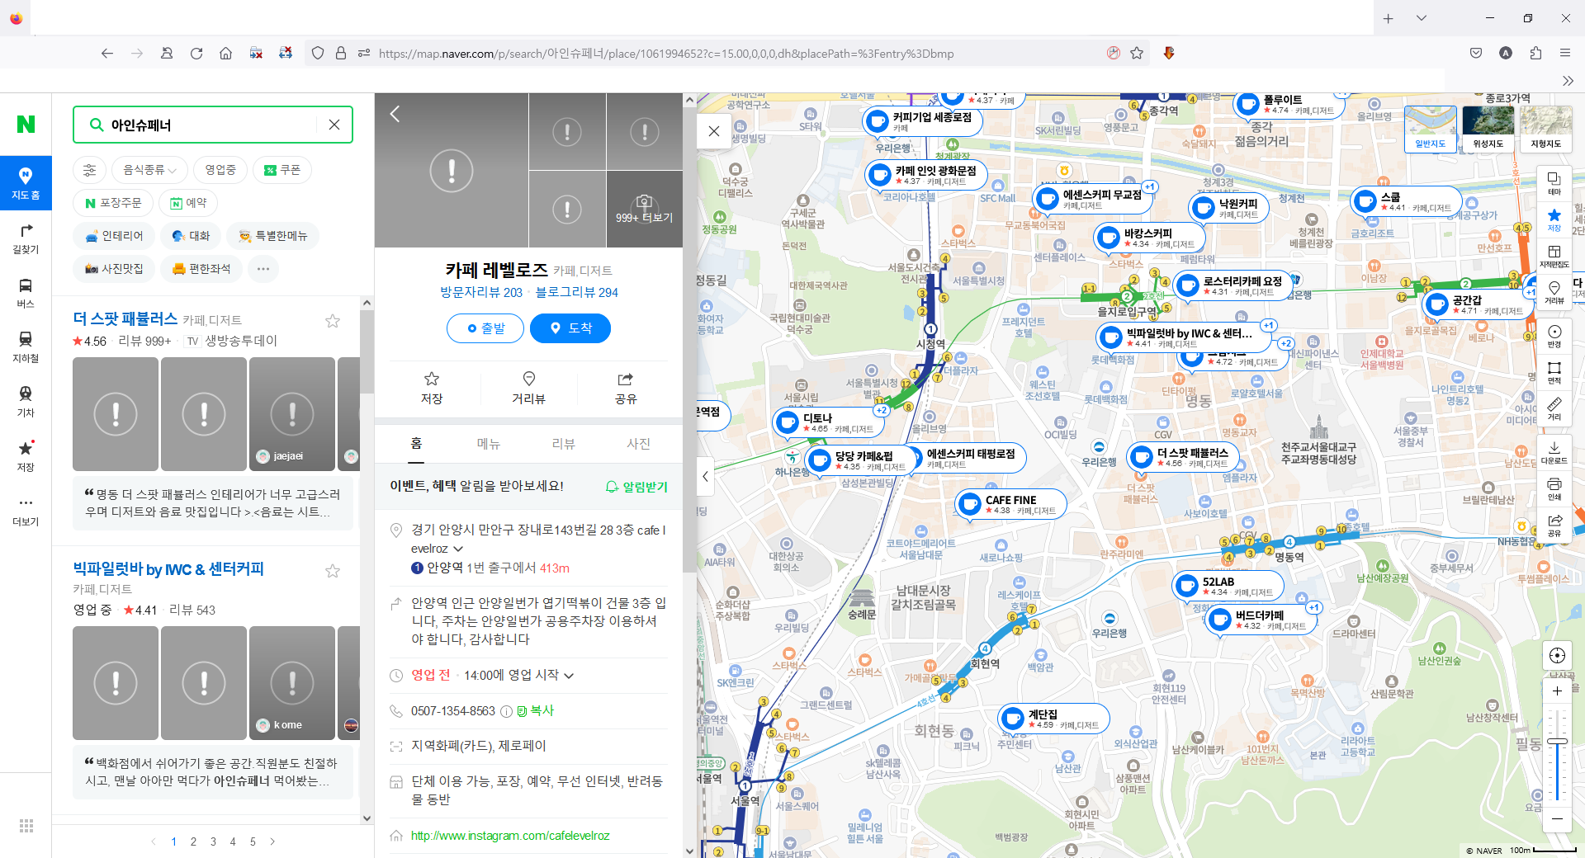The image size is (1585, 858).
Task: Expand the 영업 전 business hours details
Action: tap(568, 675)
